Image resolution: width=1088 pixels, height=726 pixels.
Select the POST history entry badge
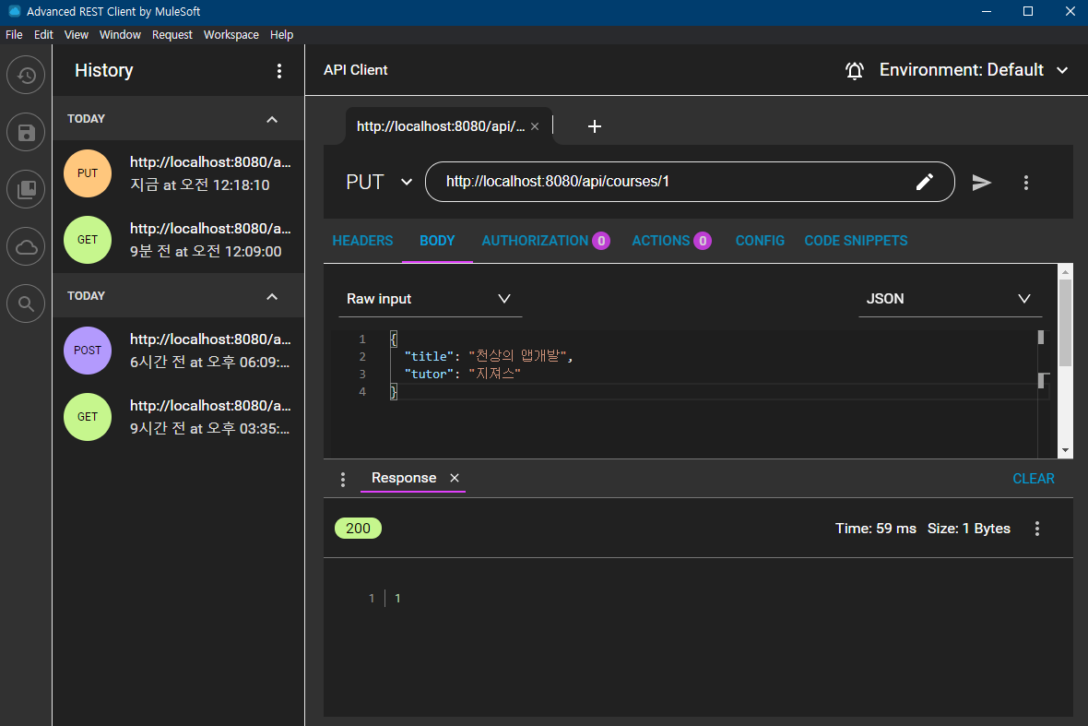(88, 351)
